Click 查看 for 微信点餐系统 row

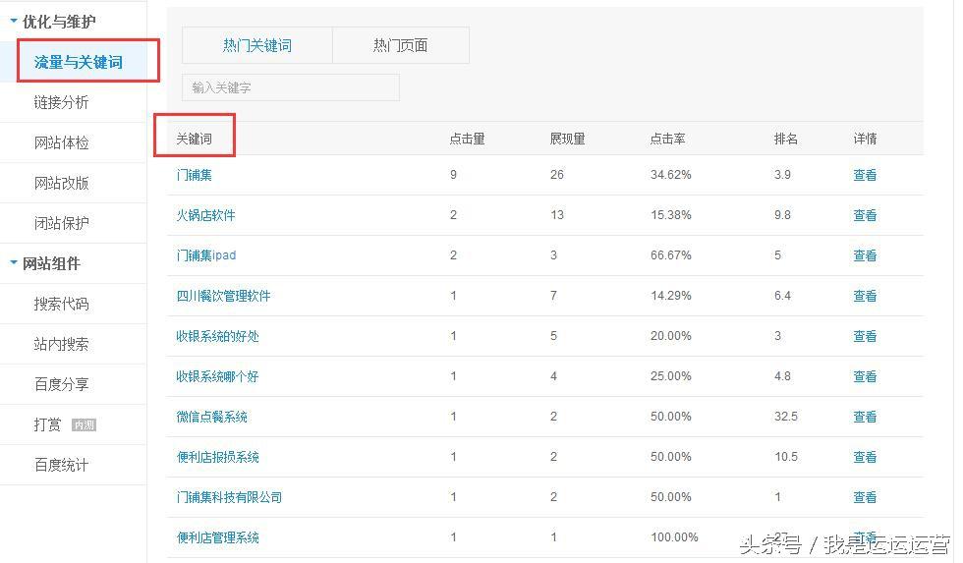tap(865, 417)
